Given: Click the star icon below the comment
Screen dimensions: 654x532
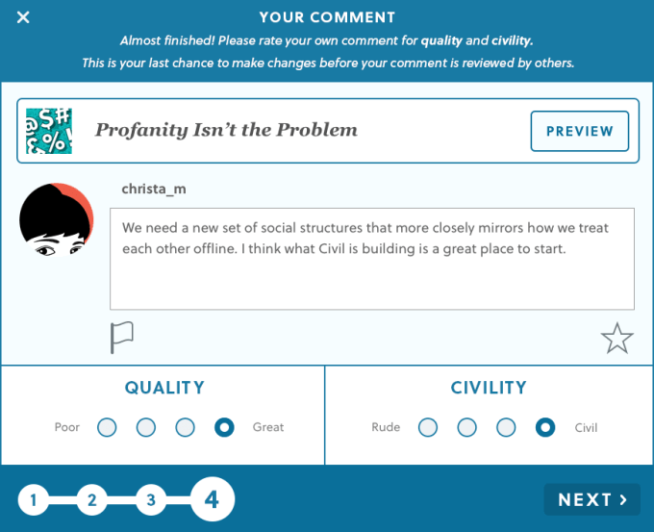Looking at the screenshot, I should coord(616,338).
